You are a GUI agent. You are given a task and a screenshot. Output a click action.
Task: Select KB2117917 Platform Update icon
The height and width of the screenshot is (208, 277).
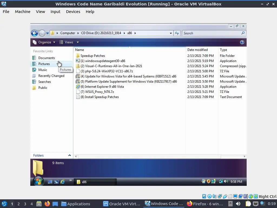78,81
